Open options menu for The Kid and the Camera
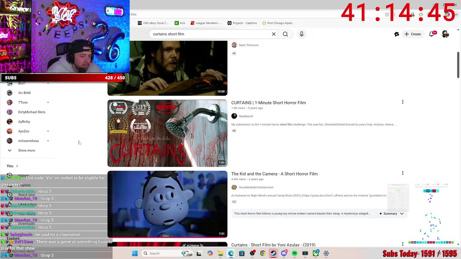Screen dimensions: 461x259 click(403, 173)
